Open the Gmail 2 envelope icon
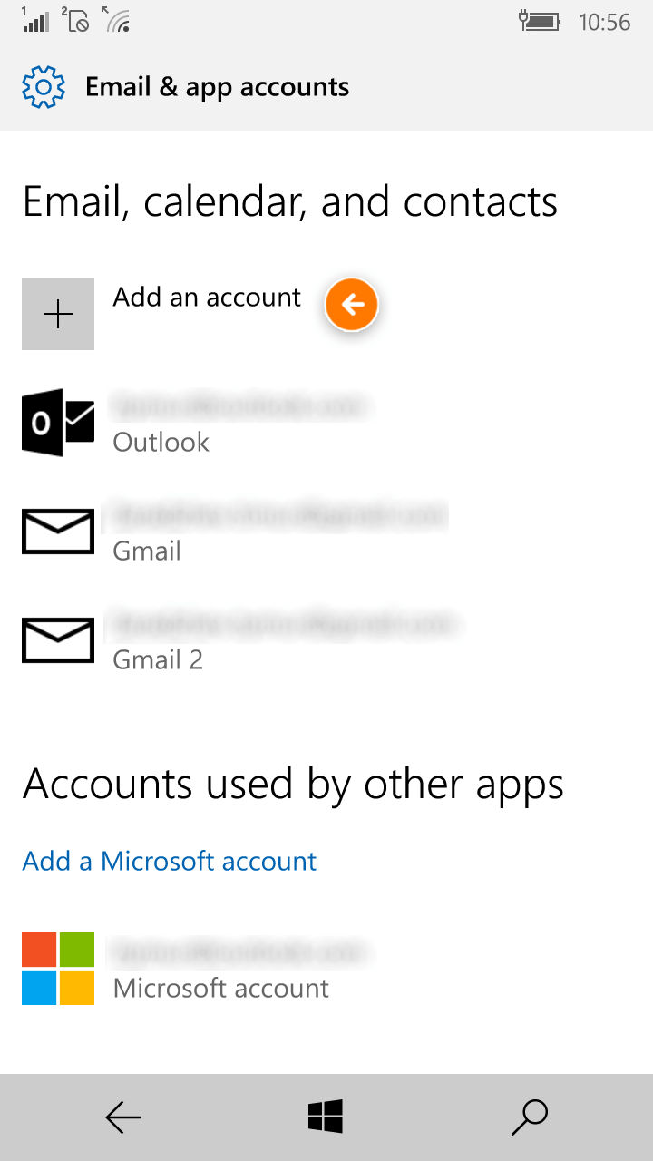The image size is (653, 1161). coord(58,640)
